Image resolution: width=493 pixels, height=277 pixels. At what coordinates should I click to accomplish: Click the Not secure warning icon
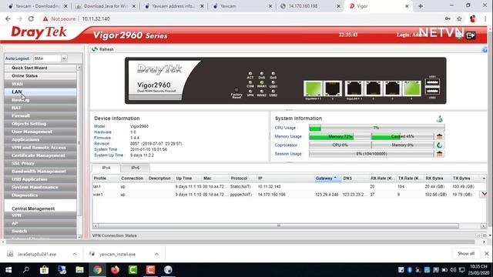click(x=45, y=18)
